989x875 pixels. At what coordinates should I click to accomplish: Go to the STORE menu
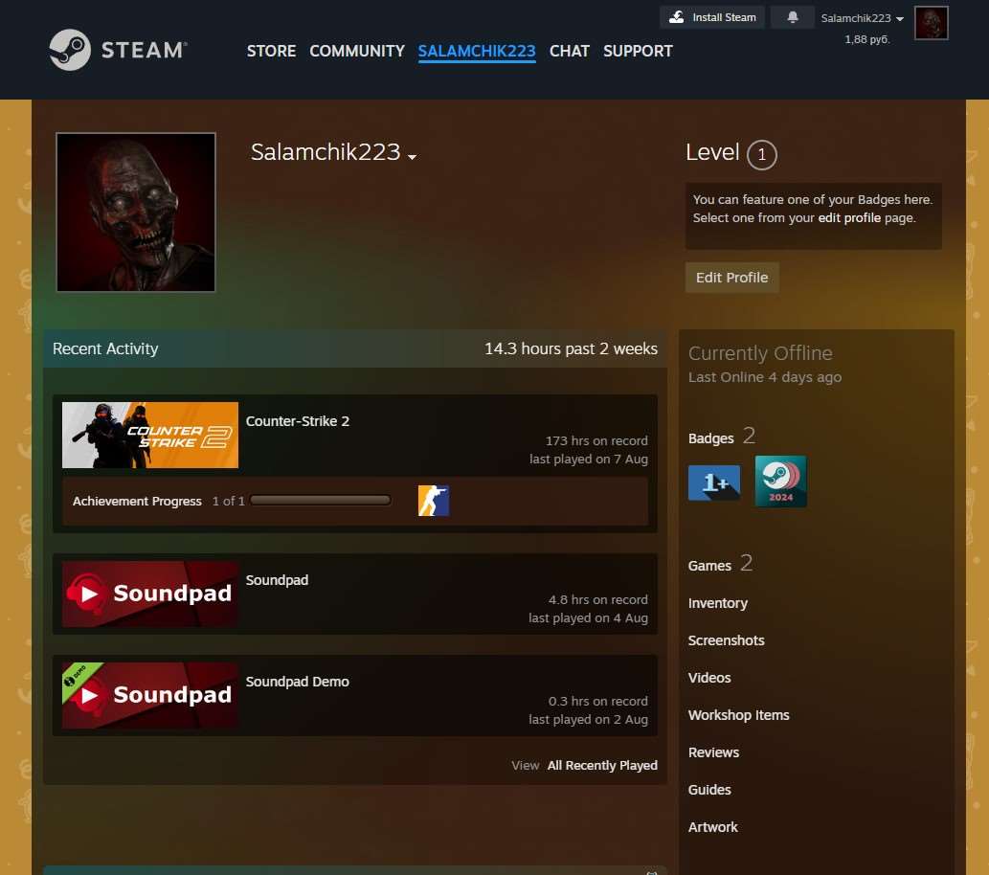click(271, 51)
